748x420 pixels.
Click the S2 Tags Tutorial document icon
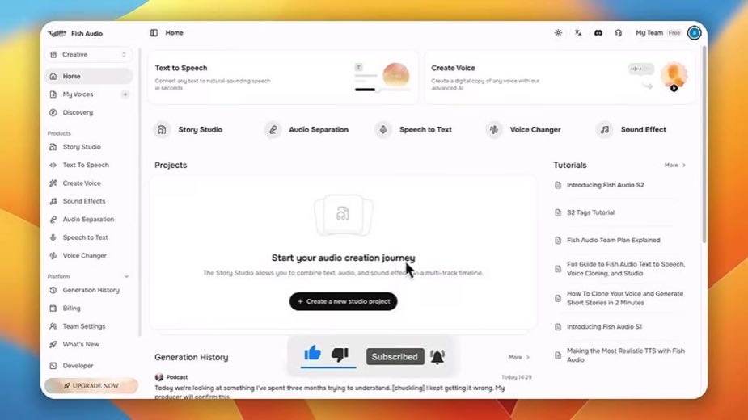pos(558,212)
